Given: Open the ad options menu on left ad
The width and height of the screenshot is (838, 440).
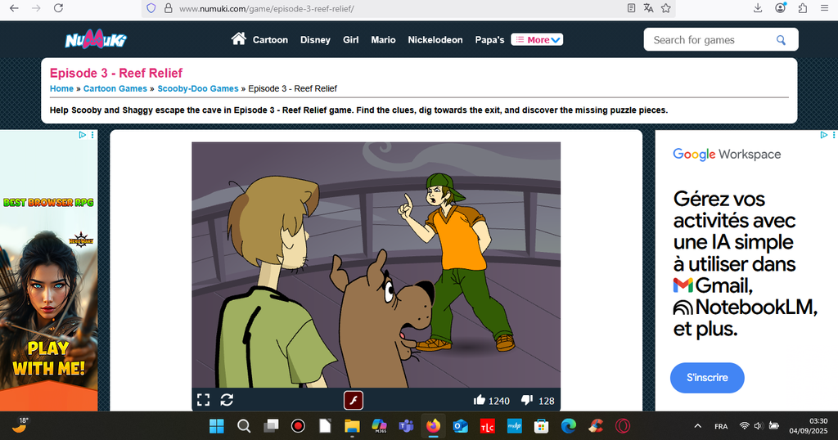Looking at the screenshot, I should (92, 135).
